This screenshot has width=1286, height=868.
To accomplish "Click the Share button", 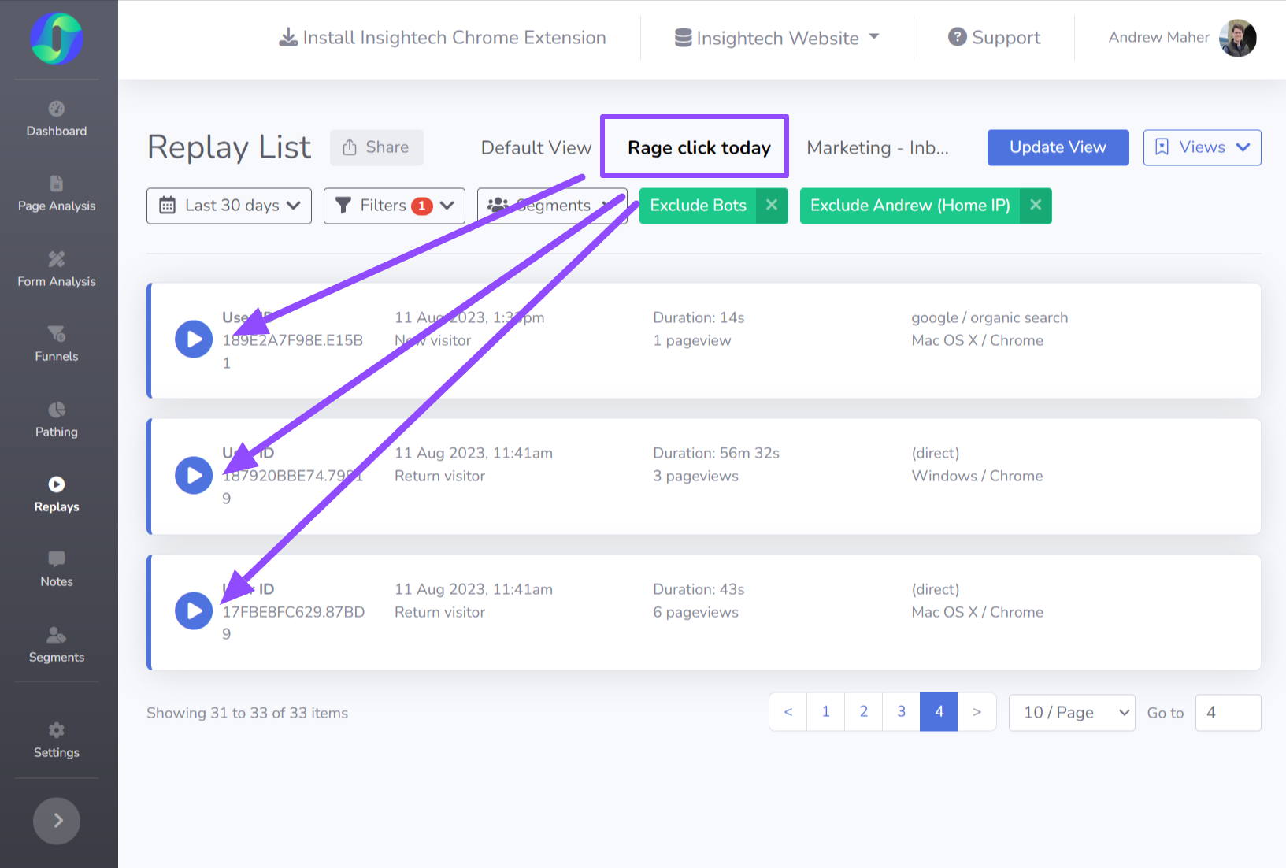I will (x=376, y=147).
